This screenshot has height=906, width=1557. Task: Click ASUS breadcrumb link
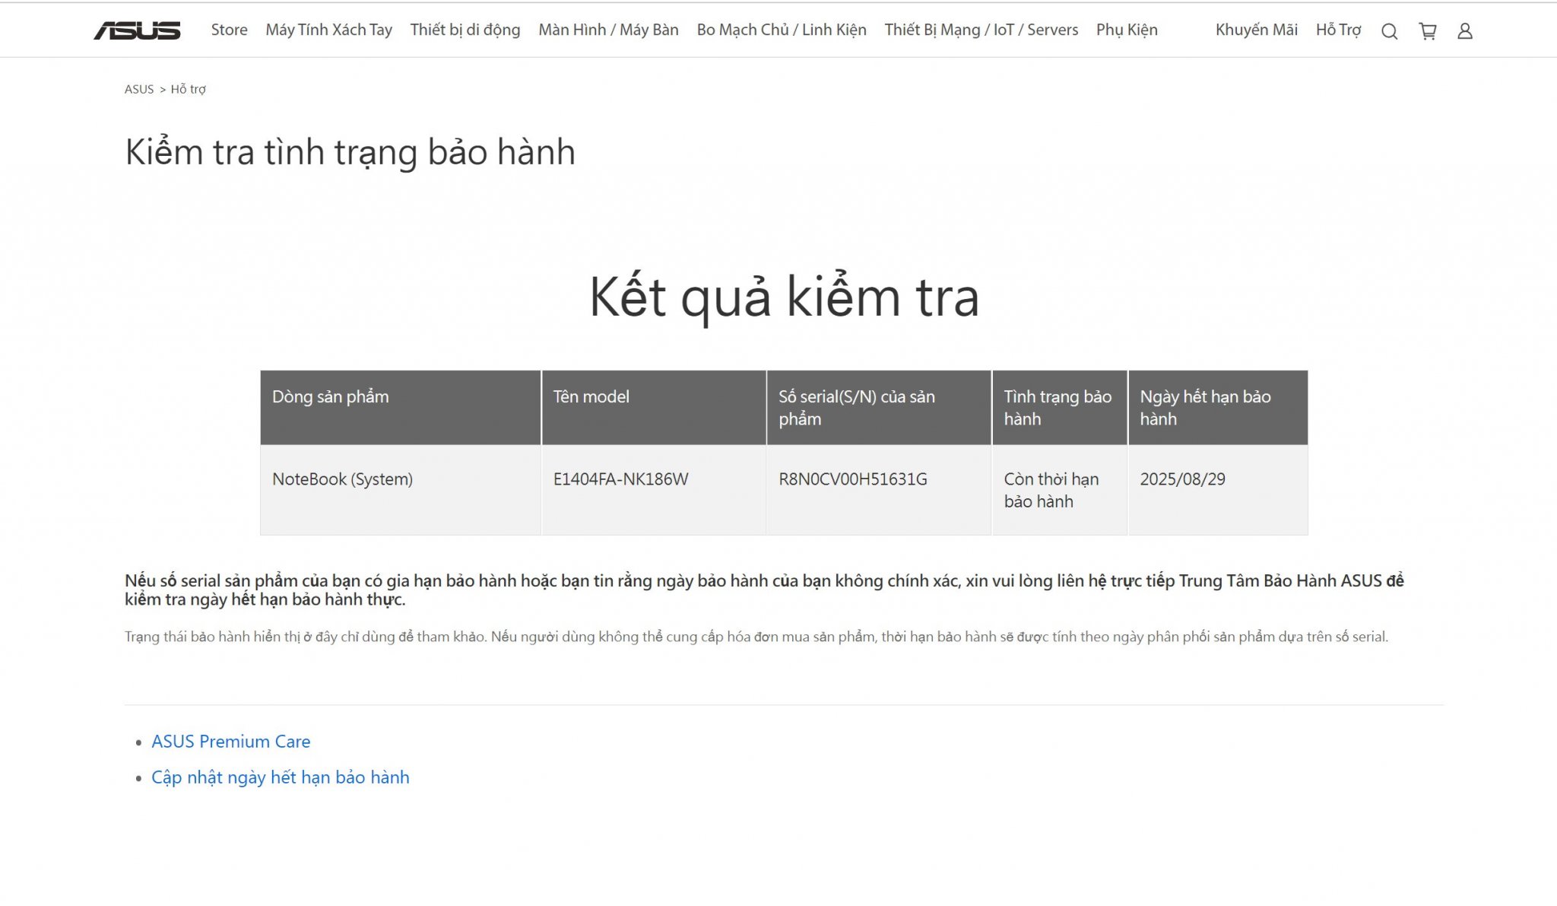point(138,89)
